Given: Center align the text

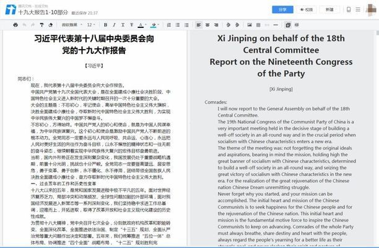Looking at the screenshot, I should pyautogui.click(x=207, y=25).
